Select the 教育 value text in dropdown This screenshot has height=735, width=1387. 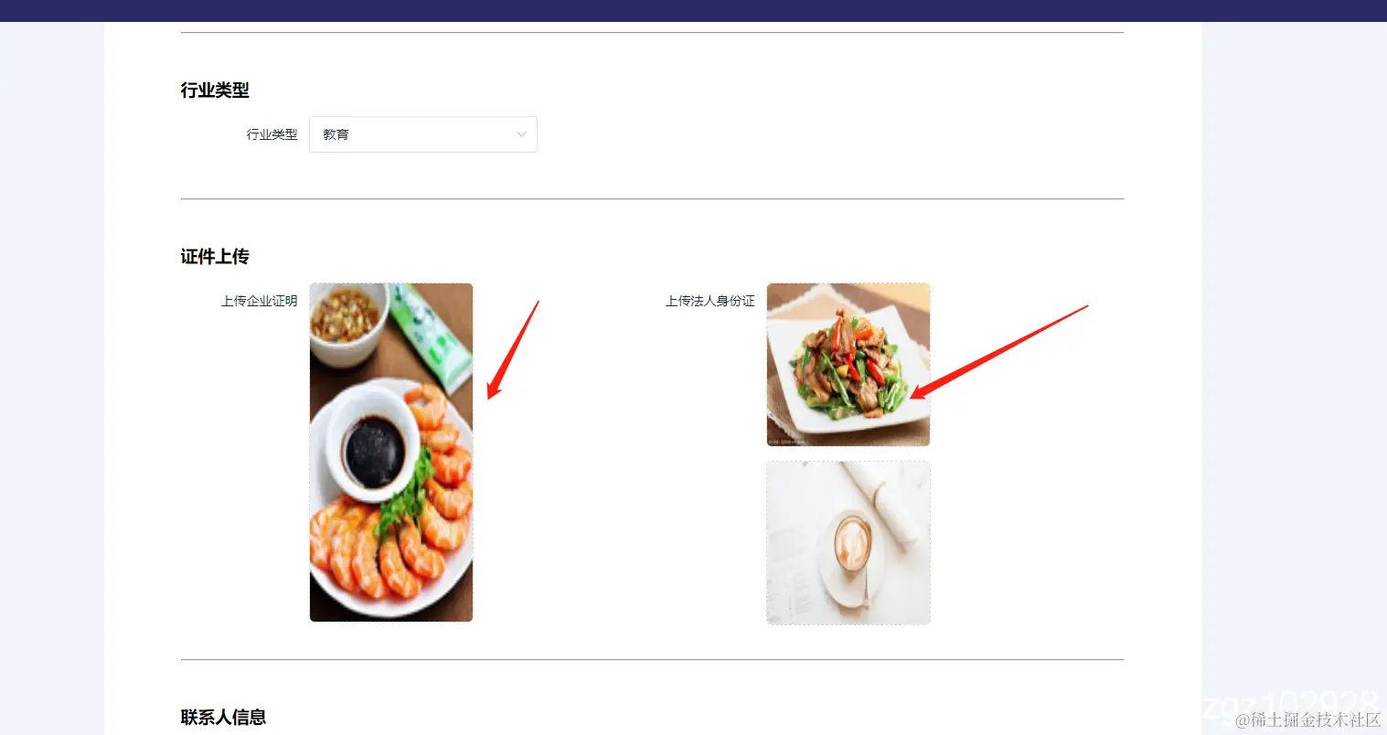(336, 134)
